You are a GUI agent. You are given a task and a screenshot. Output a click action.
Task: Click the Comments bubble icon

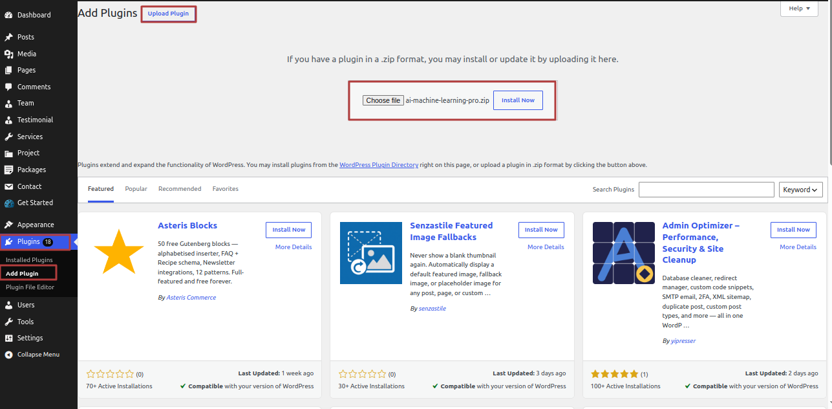8,87
